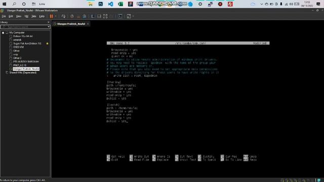Screen dimensions: 324x182
Task: Open Excel from taskbar
Action: pos(120,4)
